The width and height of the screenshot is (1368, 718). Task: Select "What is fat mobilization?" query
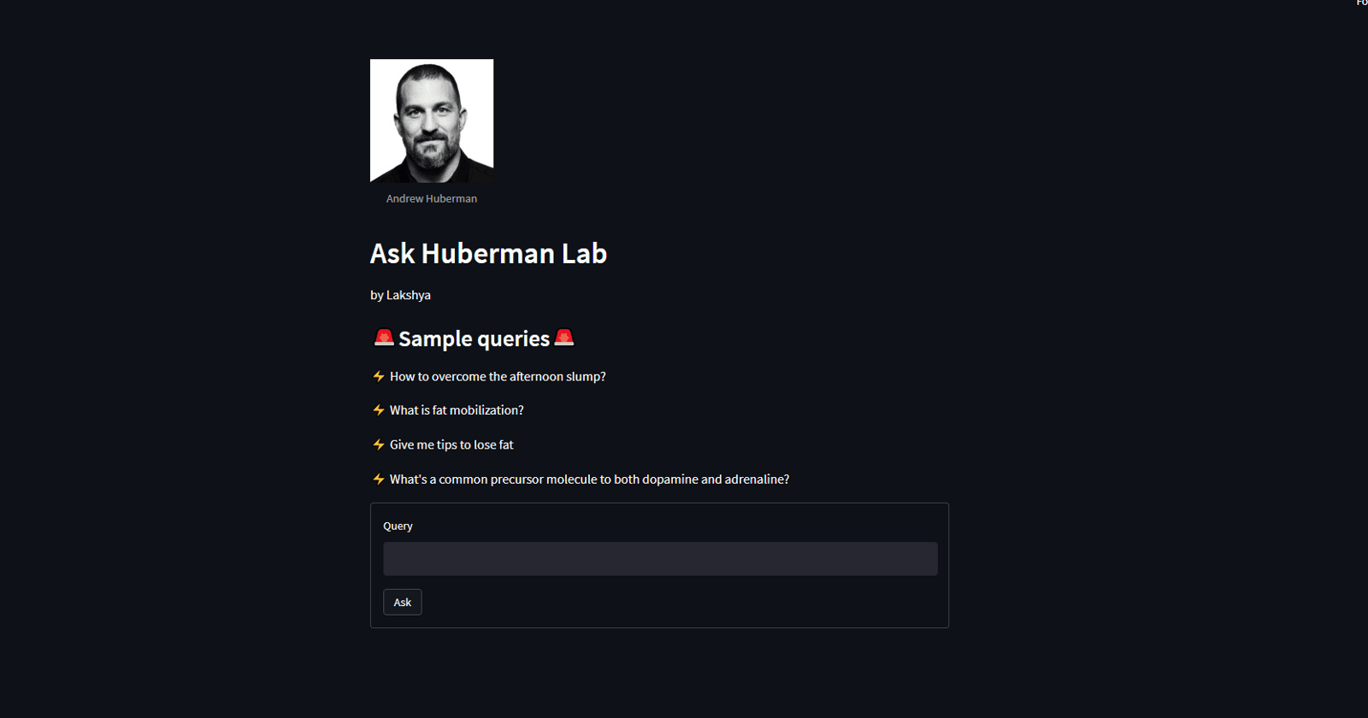click(456, 410)
